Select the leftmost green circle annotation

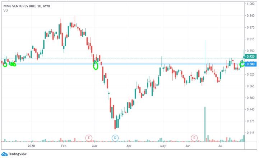[5, 64]
